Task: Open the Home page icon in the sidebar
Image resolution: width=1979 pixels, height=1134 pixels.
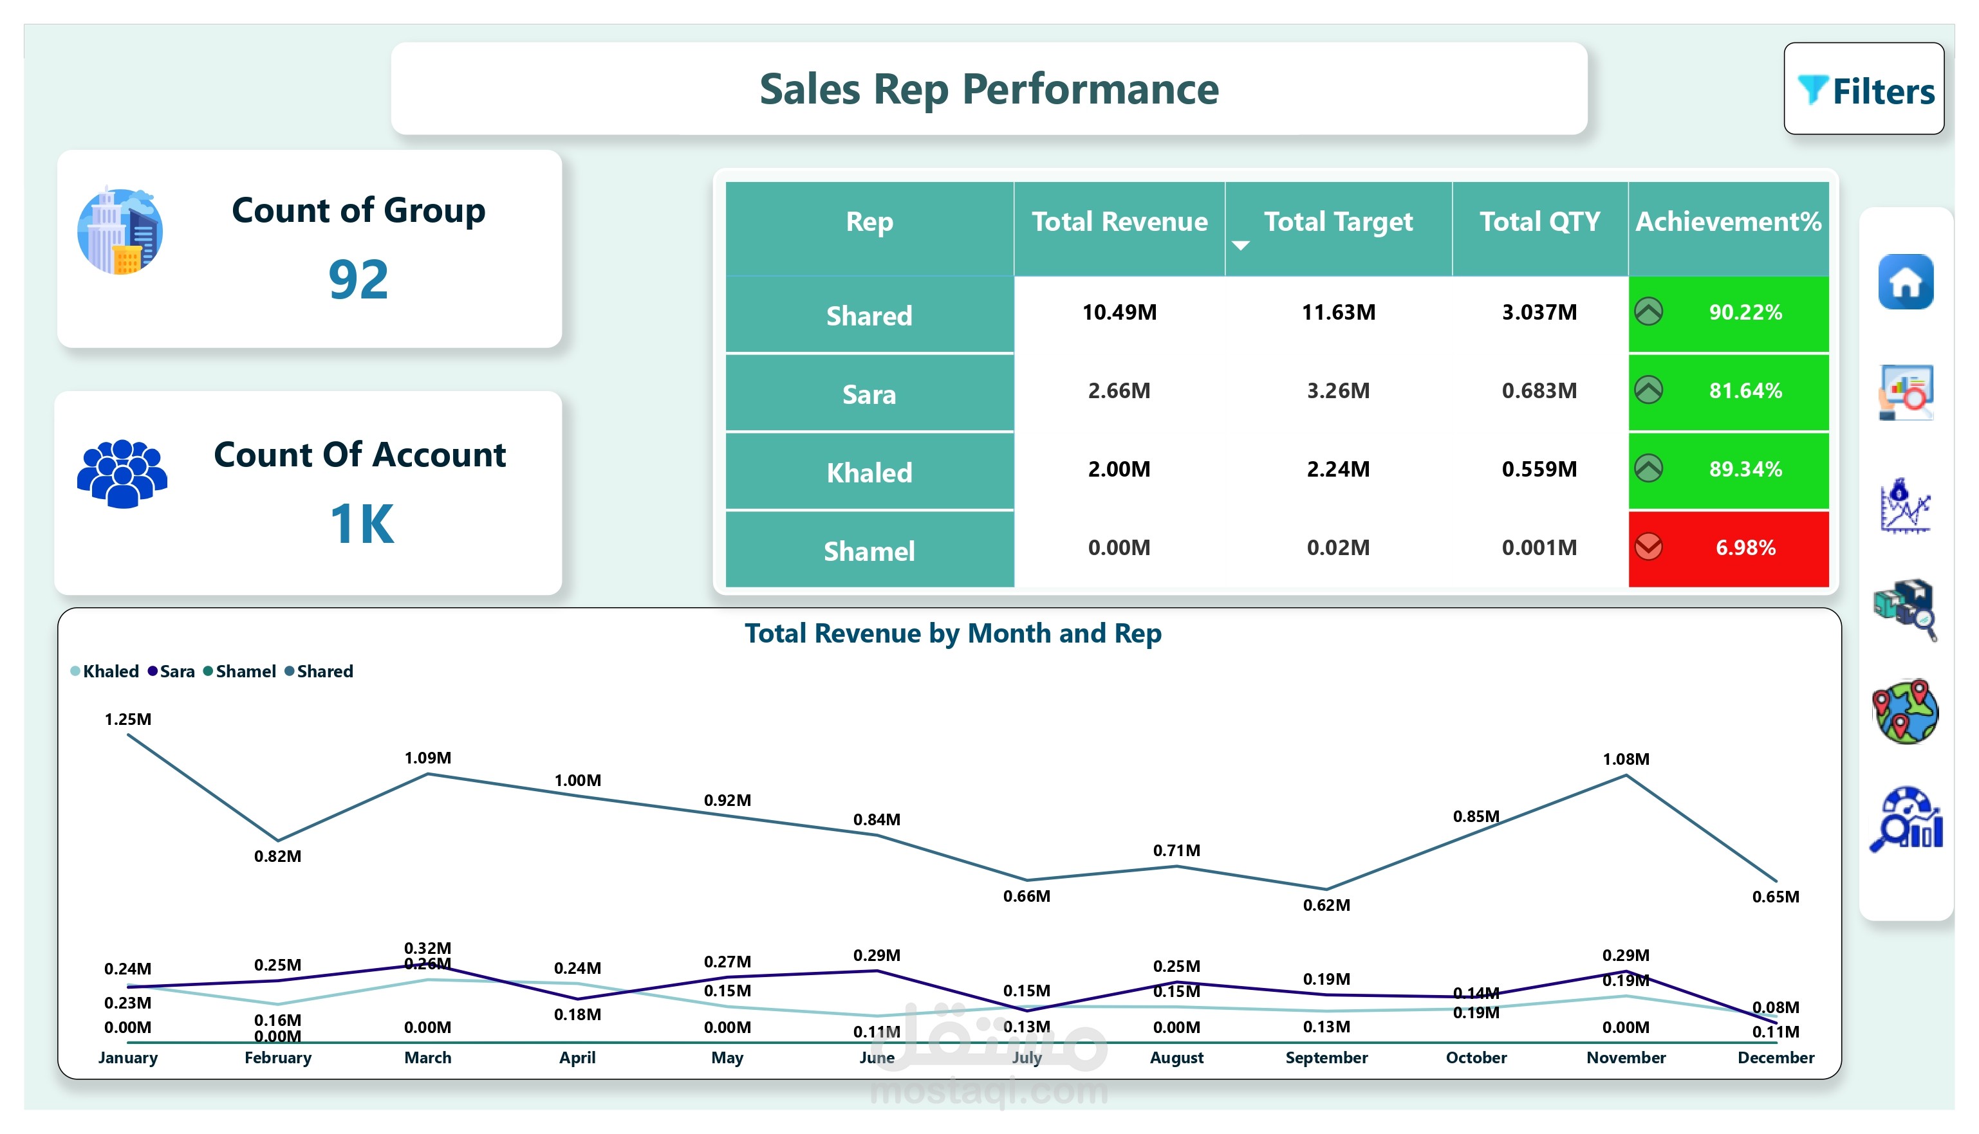Action: (1905, 282)
